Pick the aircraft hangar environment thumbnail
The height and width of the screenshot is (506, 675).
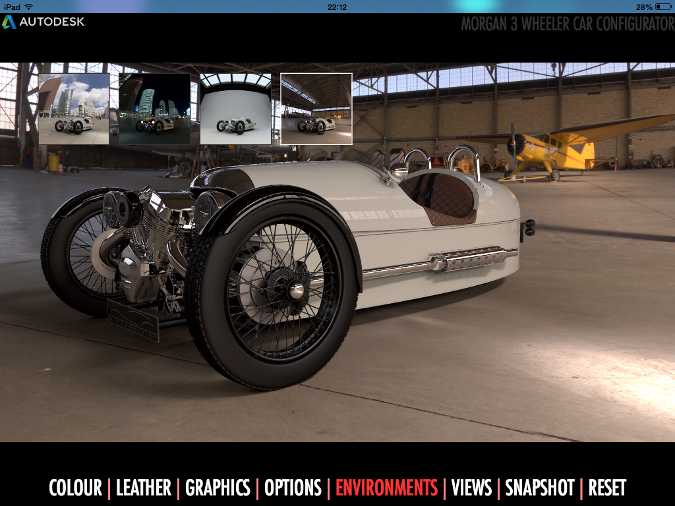pyautogui.click(x=316, y=109)
